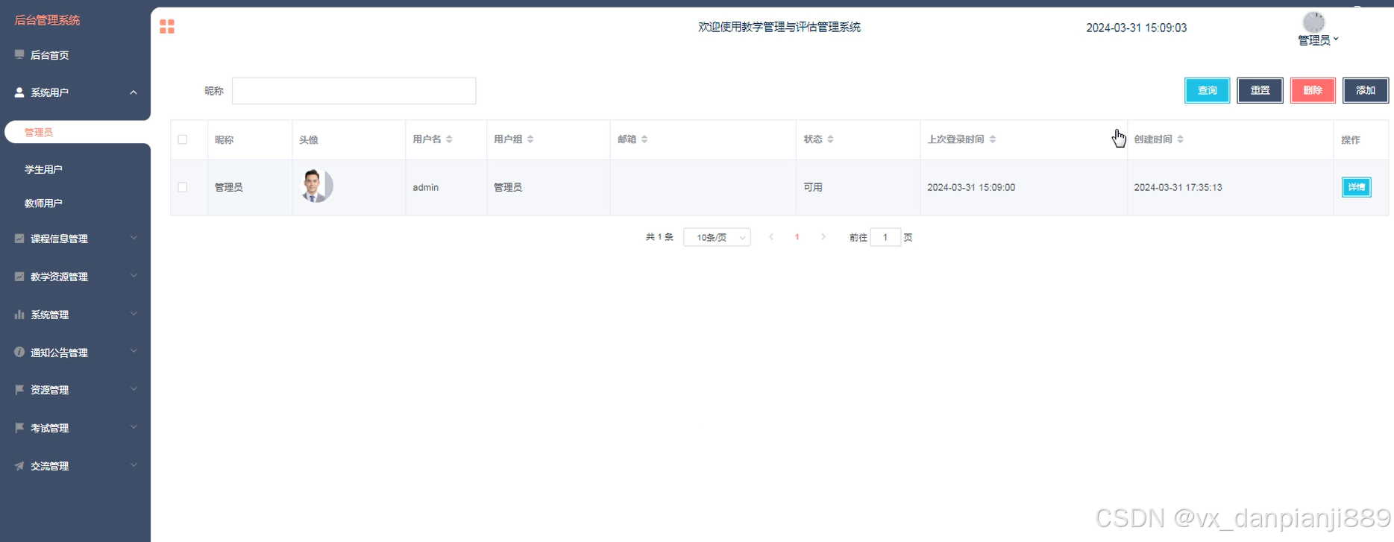
Task: Open the 管理员 account dropdown at top right
Action: click(x=1318, y=40)
